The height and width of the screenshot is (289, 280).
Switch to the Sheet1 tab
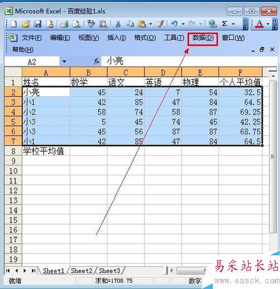[53, 271]
